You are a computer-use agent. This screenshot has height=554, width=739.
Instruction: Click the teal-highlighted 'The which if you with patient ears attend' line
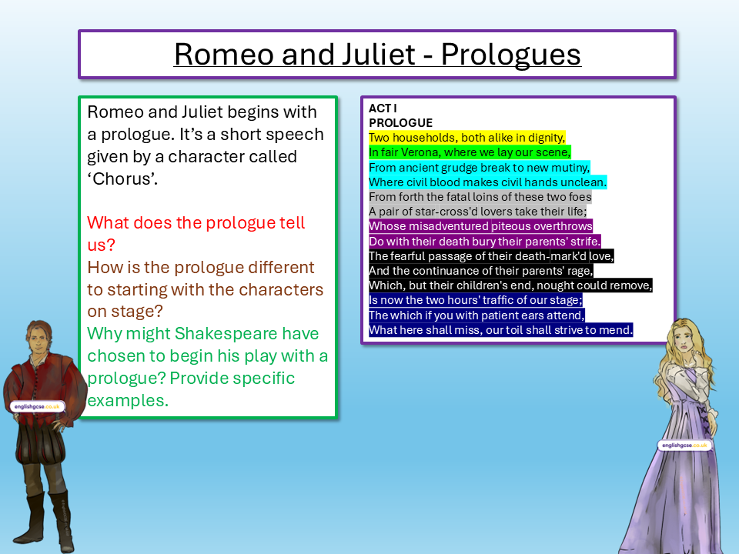click(x=475, y=315)
